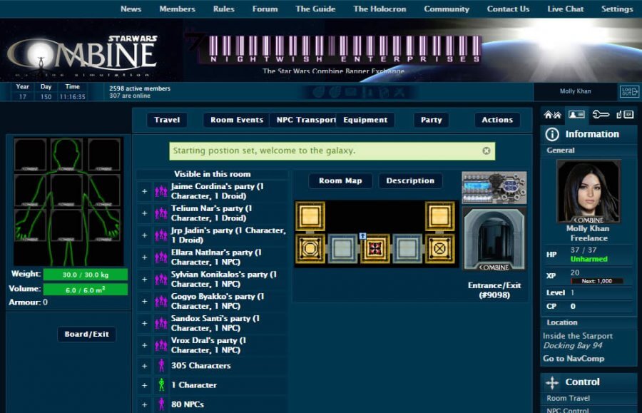Open the Community menu

(447, 9)
